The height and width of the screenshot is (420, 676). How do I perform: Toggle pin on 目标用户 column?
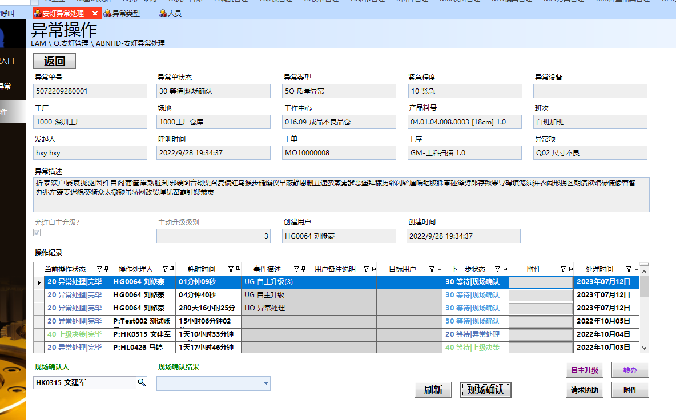pyautogui.click(x=438, y=269)
